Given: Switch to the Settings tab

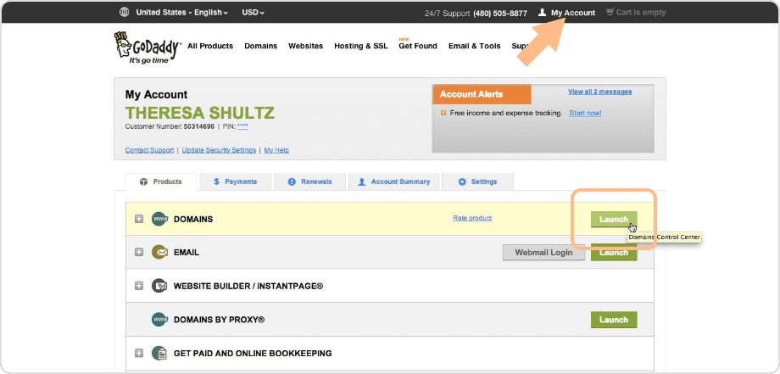Looking at the screenshot, I should [477, 182].
